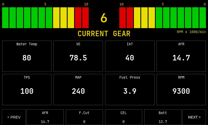Click the RPM x 1000/min label

point(191,32)
